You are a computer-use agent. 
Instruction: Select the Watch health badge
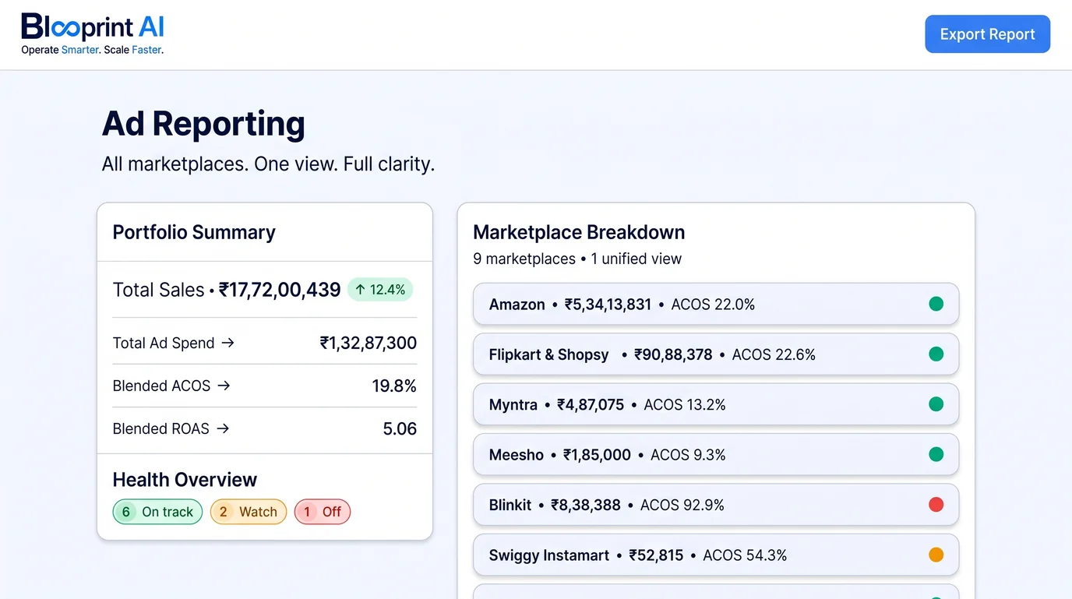click(249, 512)
